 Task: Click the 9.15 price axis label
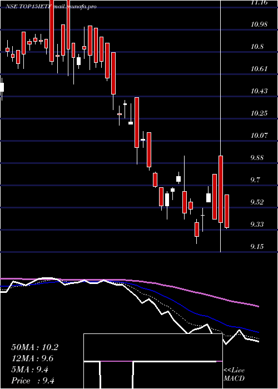tap(257, 247)
